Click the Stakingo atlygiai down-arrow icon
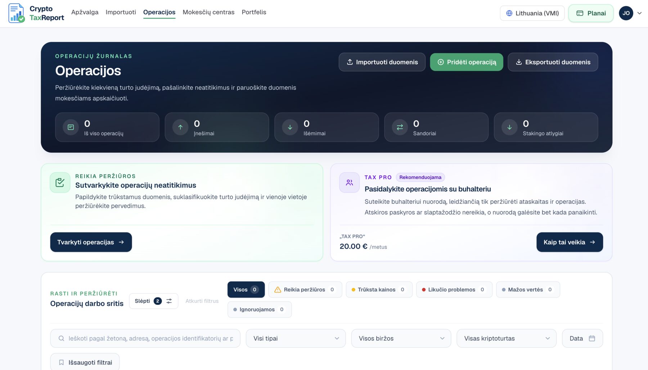This screenshot has height=370, width=648. point(509,127)
